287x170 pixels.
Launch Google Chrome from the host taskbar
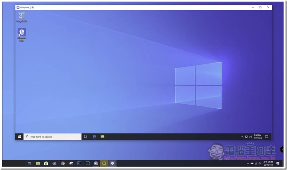(x=63, y=163)
